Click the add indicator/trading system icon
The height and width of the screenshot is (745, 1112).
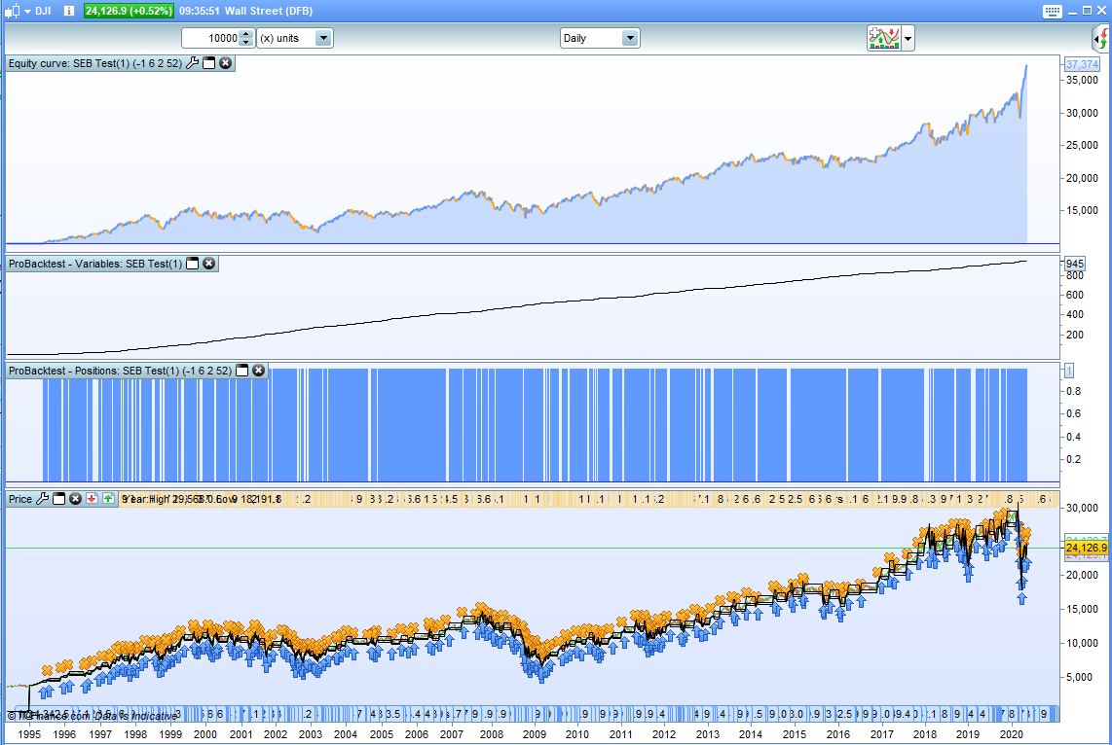[883, 38]
